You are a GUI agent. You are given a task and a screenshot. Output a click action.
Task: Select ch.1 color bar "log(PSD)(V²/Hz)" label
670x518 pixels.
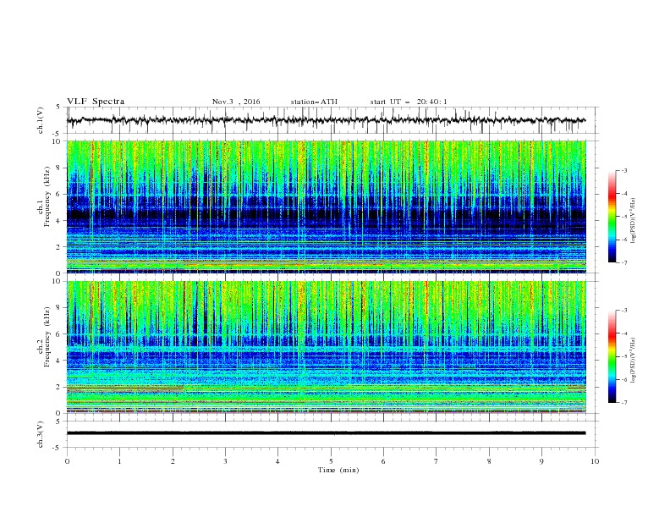tap(634, 221)
